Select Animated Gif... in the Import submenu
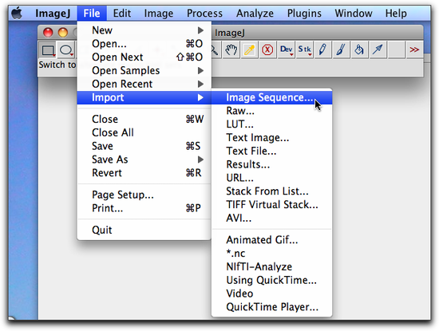 (272, 240)
